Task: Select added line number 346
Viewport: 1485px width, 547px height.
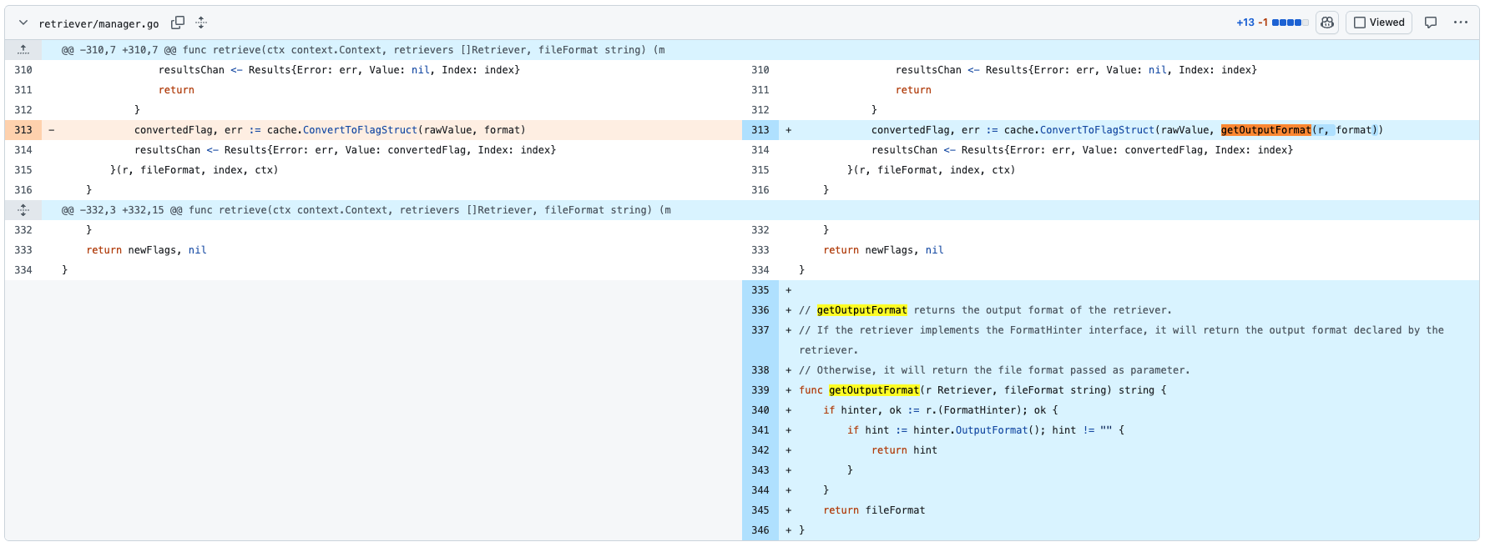Action: pyautogui.click(x=760, y=530)
